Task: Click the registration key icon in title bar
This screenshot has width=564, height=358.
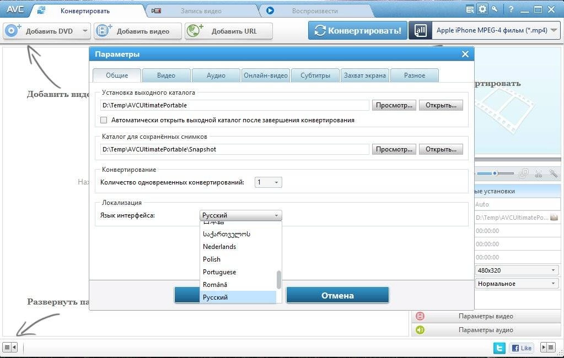Action: coord(495,9)
